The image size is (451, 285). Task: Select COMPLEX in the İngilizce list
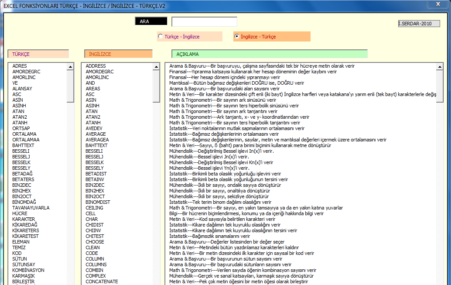coord(96,276)
